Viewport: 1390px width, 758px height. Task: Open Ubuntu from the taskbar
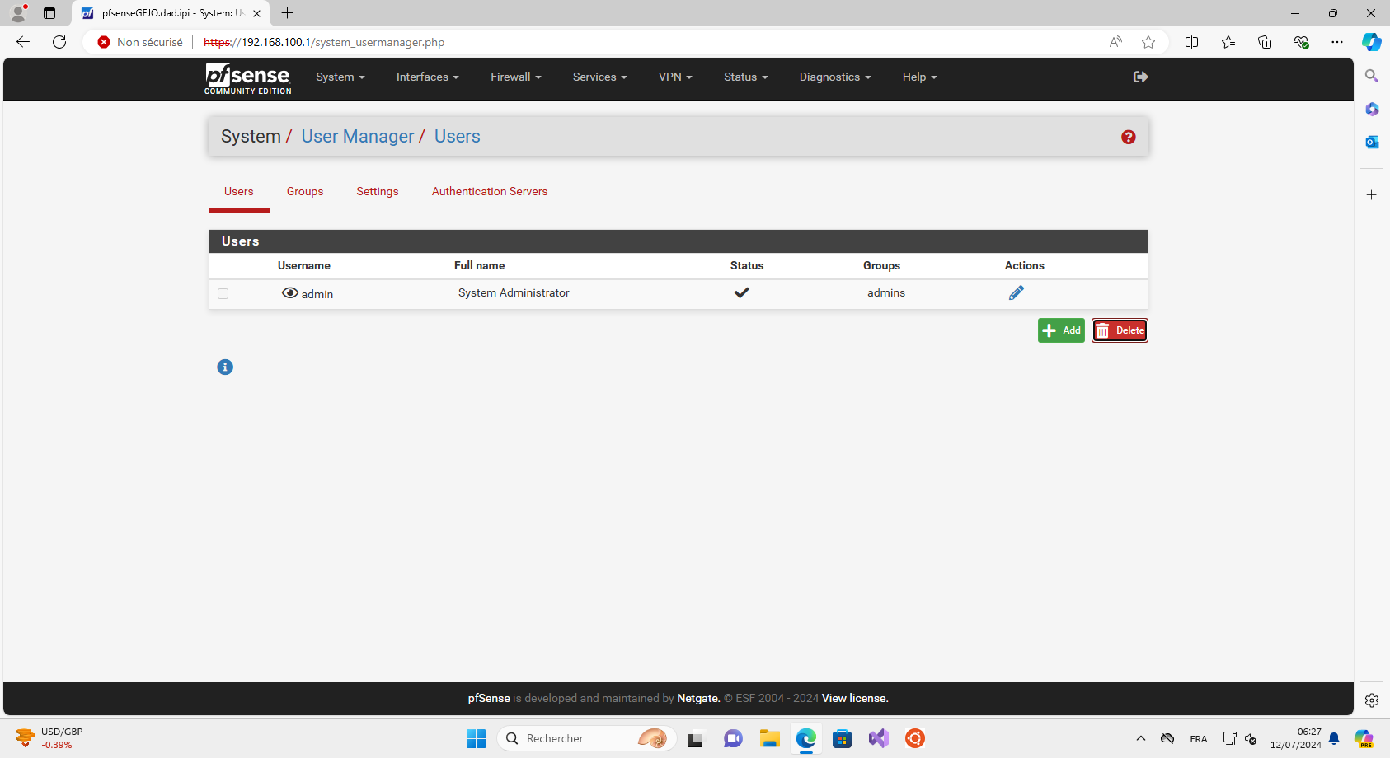click(915, 738)
